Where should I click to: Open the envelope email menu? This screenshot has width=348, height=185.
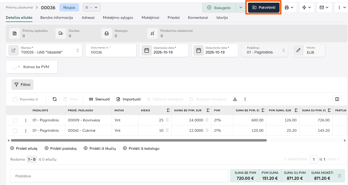tap(324, 8)
